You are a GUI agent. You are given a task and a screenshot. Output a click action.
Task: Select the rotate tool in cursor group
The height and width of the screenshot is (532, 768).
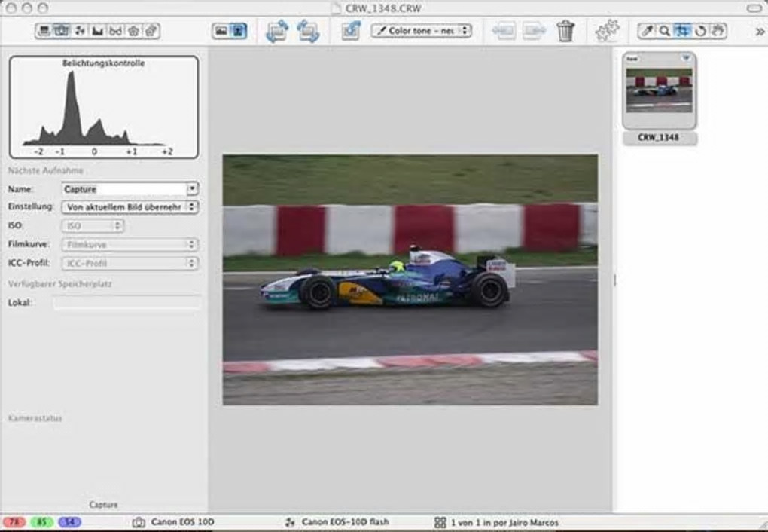[700, 31]
